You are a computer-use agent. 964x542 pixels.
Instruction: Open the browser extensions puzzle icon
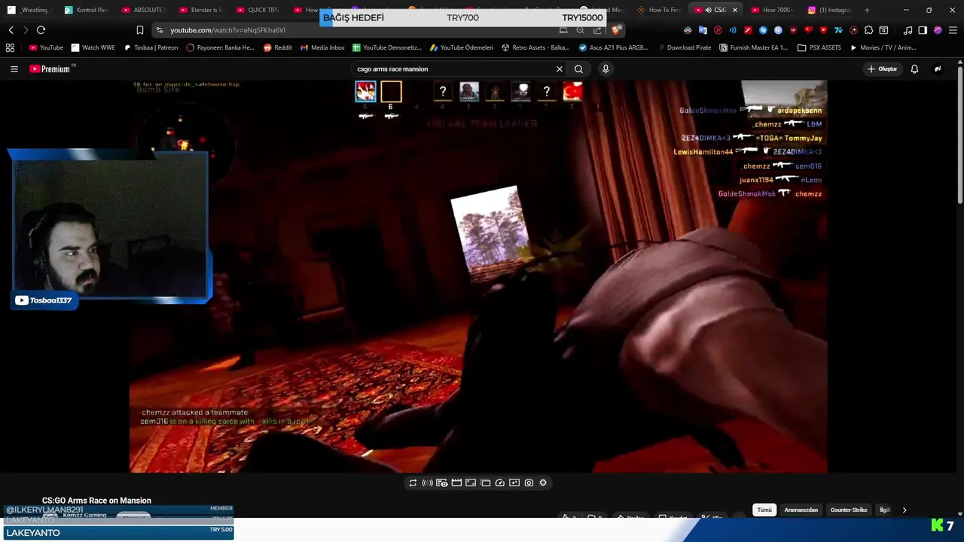tap(868, 30)
